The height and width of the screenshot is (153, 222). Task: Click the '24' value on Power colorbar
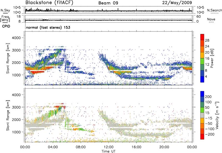tap(207, 46)
